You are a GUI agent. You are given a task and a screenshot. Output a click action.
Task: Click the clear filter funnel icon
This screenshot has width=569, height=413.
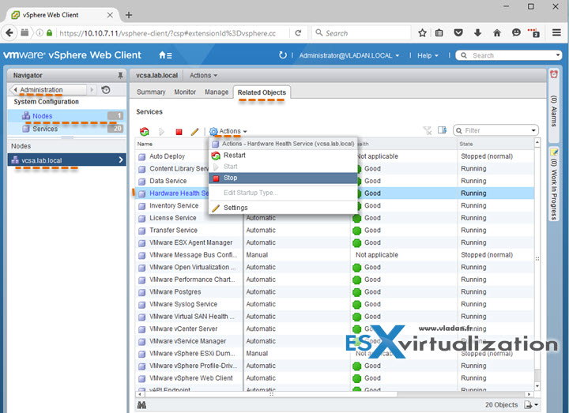point(428,130)
